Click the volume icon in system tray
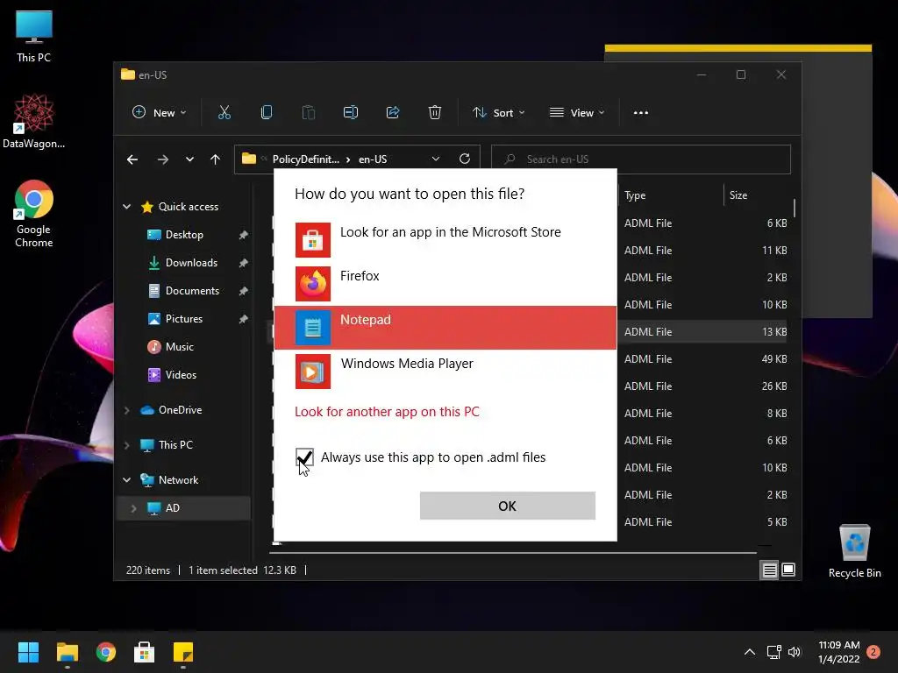Image resolution: width=898 pixels, height=673 pixels. pos(795,652)
